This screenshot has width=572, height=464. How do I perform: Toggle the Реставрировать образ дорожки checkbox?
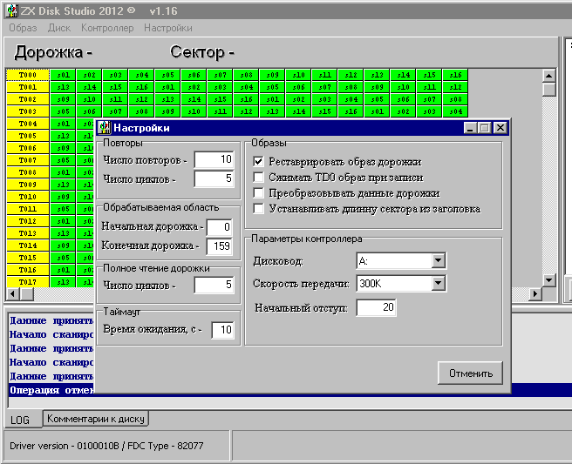point(258,162)
